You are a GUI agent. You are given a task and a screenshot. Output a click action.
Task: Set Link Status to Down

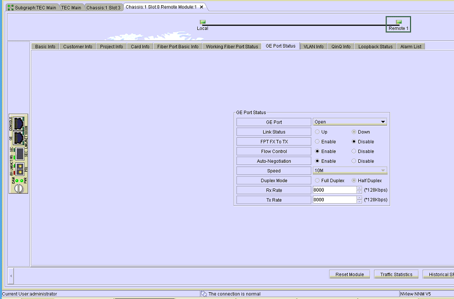pos(354,131)
